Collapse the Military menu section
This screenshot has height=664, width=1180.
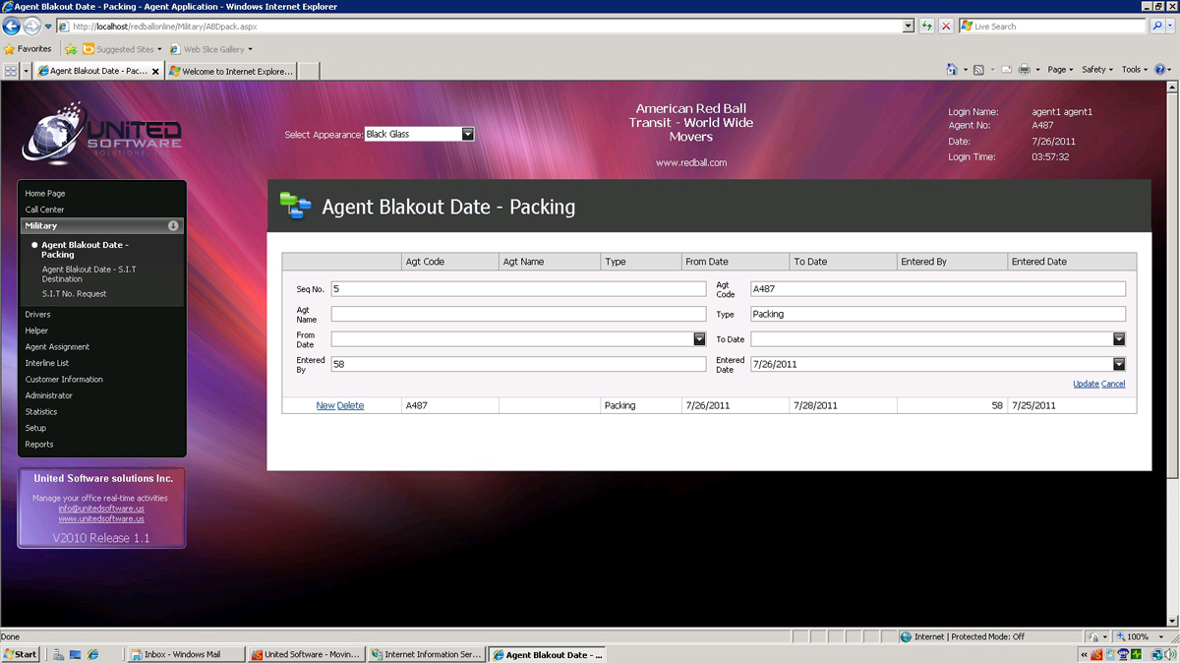(x=173, y=226)
